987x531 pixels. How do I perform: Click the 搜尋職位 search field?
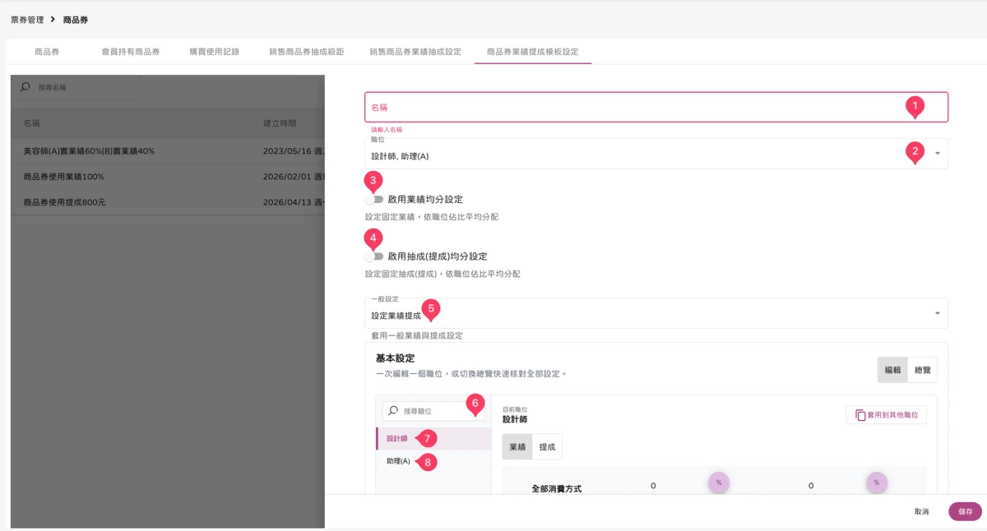pos(433,410)
